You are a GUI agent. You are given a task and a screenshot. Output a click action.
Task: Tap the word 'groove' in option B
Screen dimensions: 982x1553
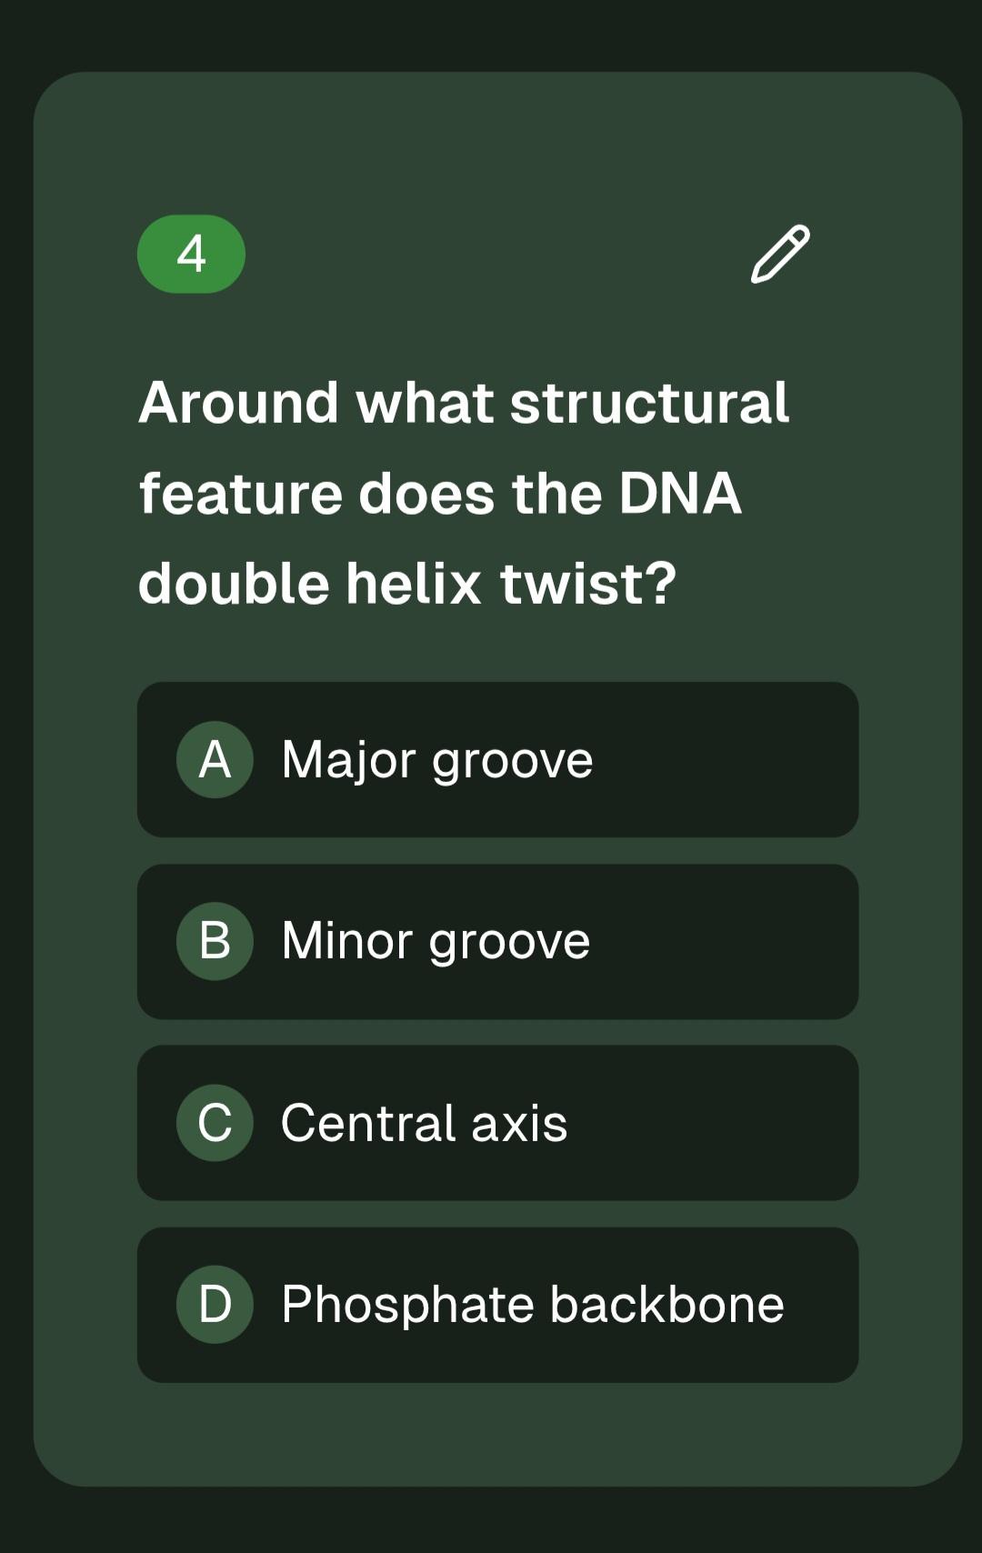click(x=509, y=943)
